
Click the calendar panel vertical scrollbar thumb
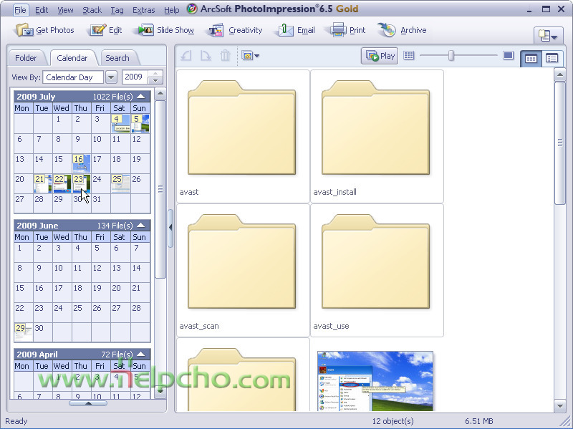tap(160, 189)
